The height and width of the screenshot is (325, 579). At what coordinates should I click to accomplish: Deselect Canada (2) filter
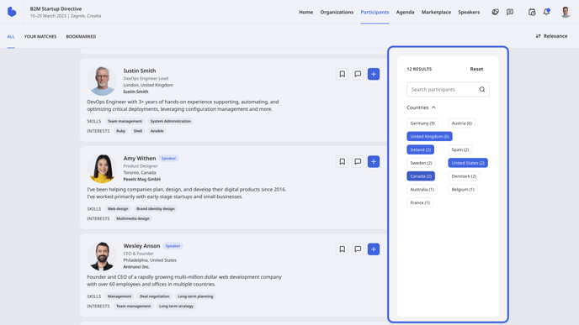pos(421,176)
